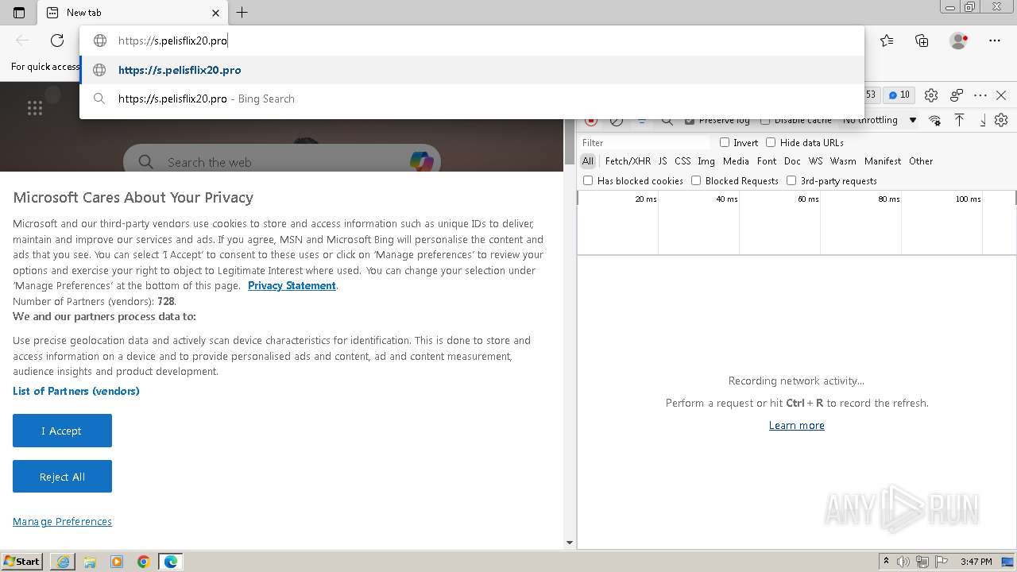The width and height of the screenshot is (1017, 572).
Task: Go back with the back arrow
Action: tap(22, 41)
